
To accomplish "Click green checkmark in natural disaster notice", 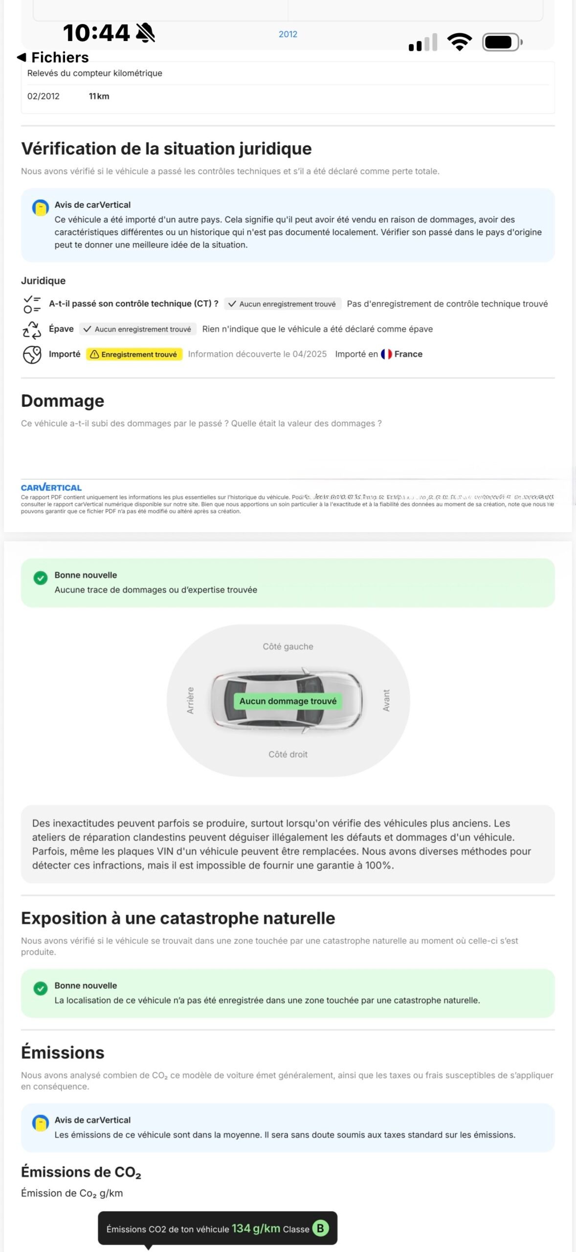I will (41, 988).
